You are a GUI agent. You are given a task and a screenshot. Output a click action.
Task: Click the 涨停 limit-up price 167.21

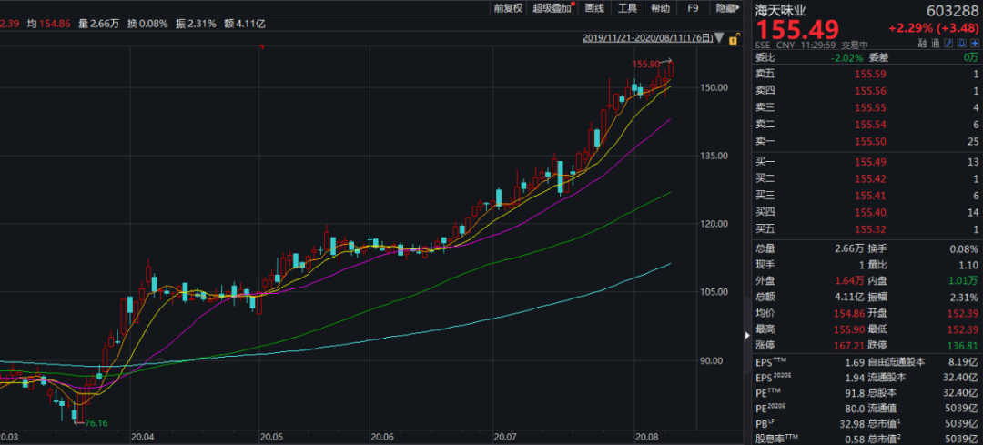pos(849,346)
